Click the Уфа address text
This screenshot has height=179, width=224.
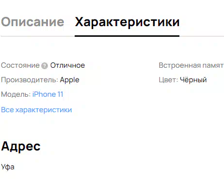coord(8,167)
